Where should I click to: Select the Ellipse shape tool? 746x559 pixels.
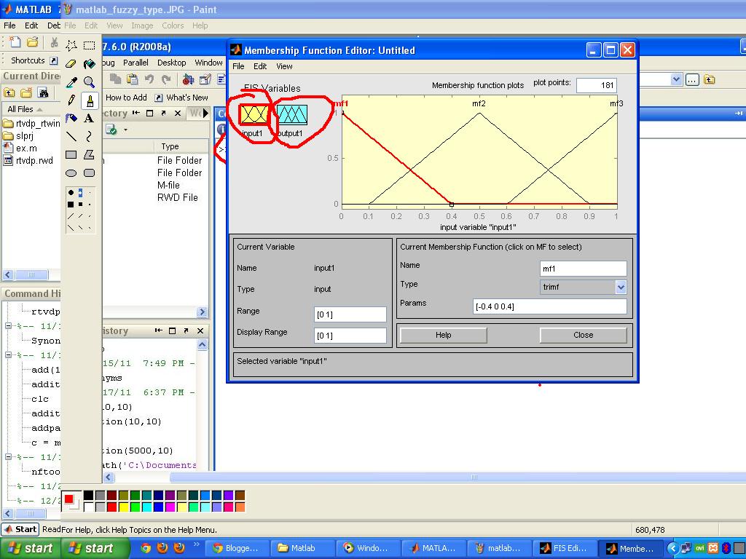pyautogui.click(x=71, y=173)
